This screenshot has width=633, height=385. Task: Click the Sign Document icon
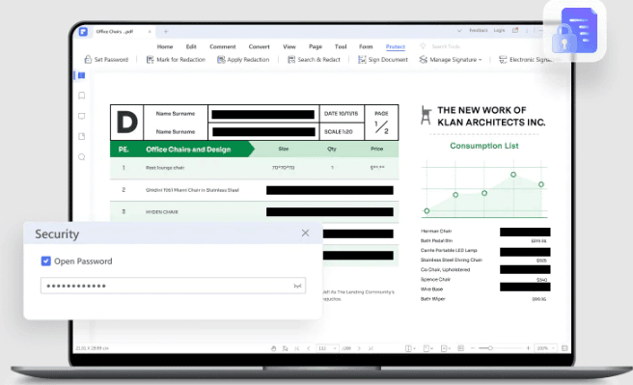[362, 59]
